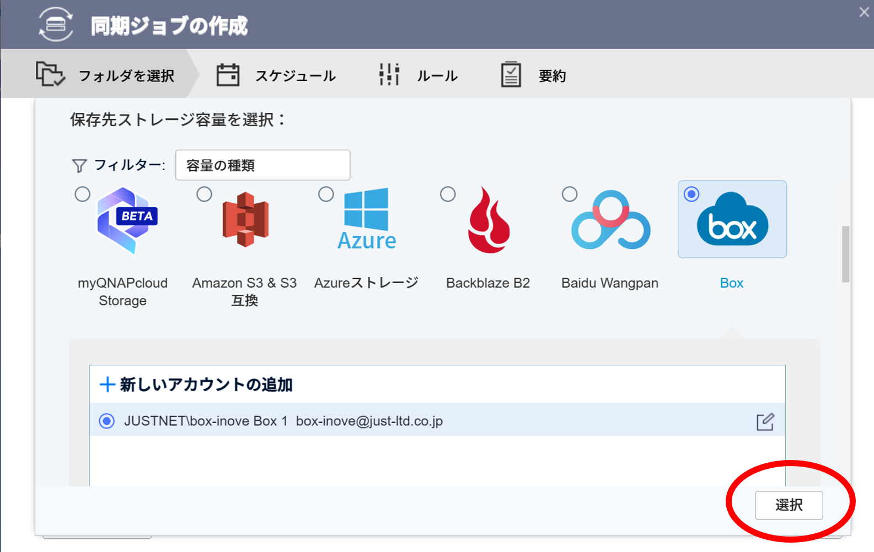Select the Backblaze B2 radio button
874x552 pixels.
point(448,194)
